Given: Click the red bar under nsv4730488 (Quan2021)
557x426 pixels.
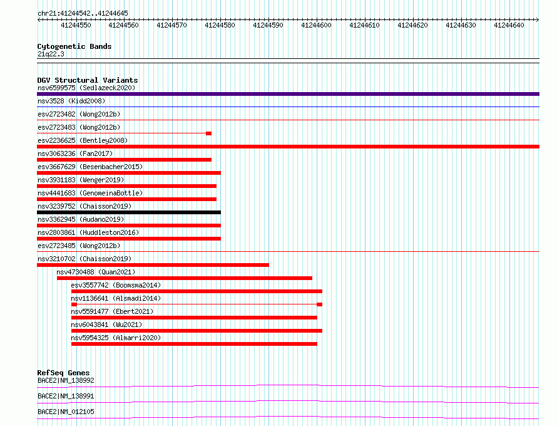Looking at the screenshot, I should 185,278.
